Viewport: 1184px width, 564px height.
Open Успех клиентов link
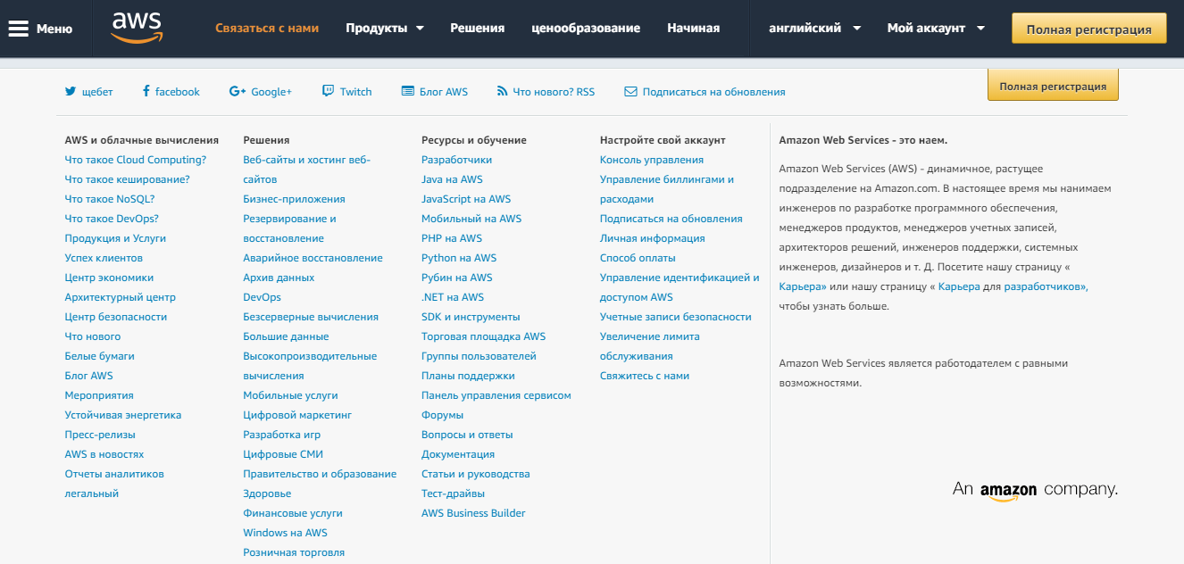point(104,258)
